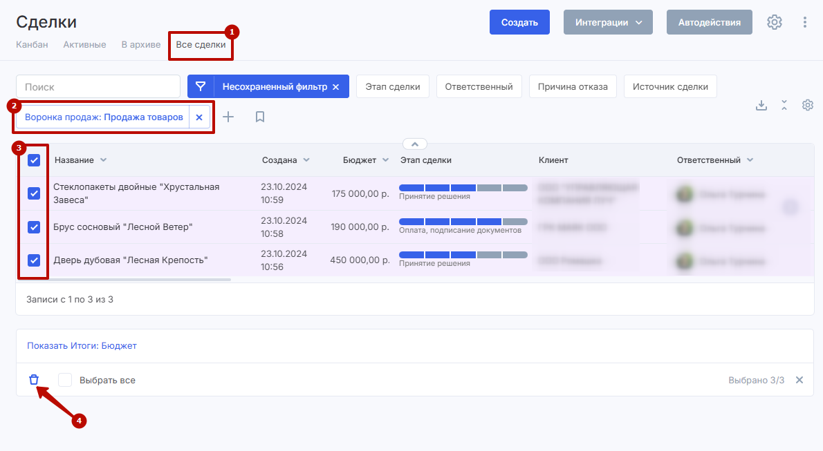Click Показать Итоги: Бюджет link
823x451 pixels.
point(82,345)
